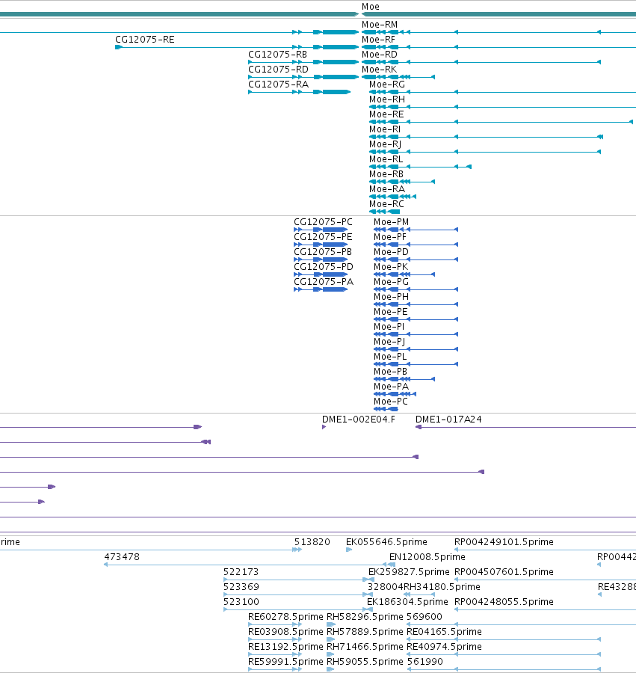
Task: Click the CG12075-RB transcript label
Action: point(277,55)
